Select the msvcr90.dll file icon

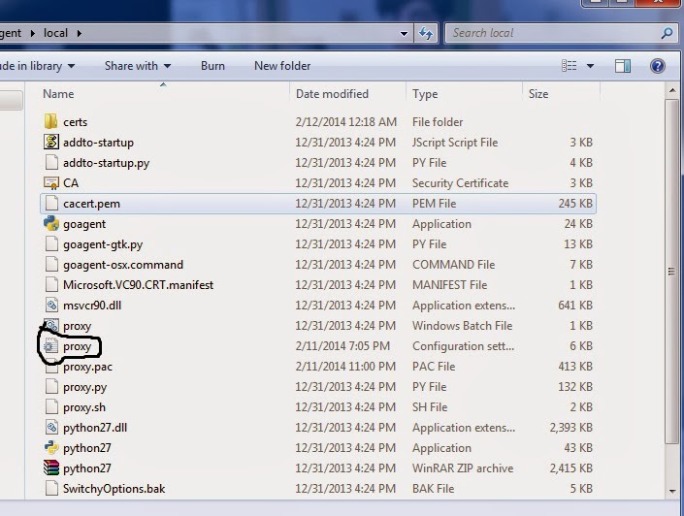[x=51, y=306]
